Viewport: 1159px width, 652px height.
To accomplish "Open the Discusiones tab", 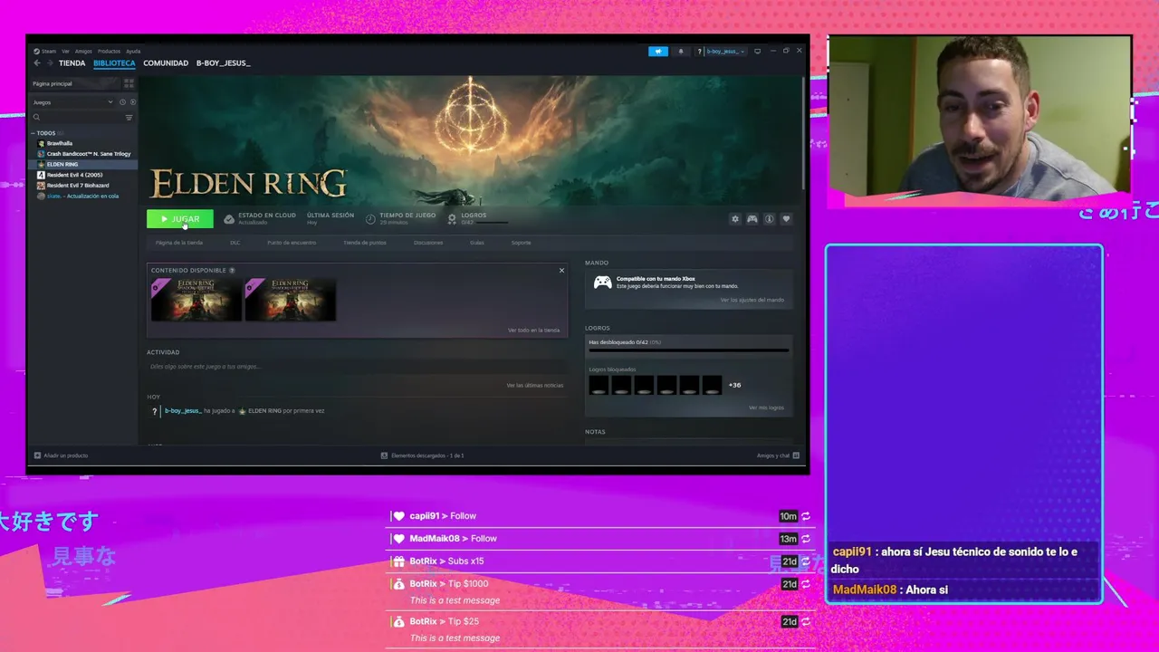I will [428, 243].
